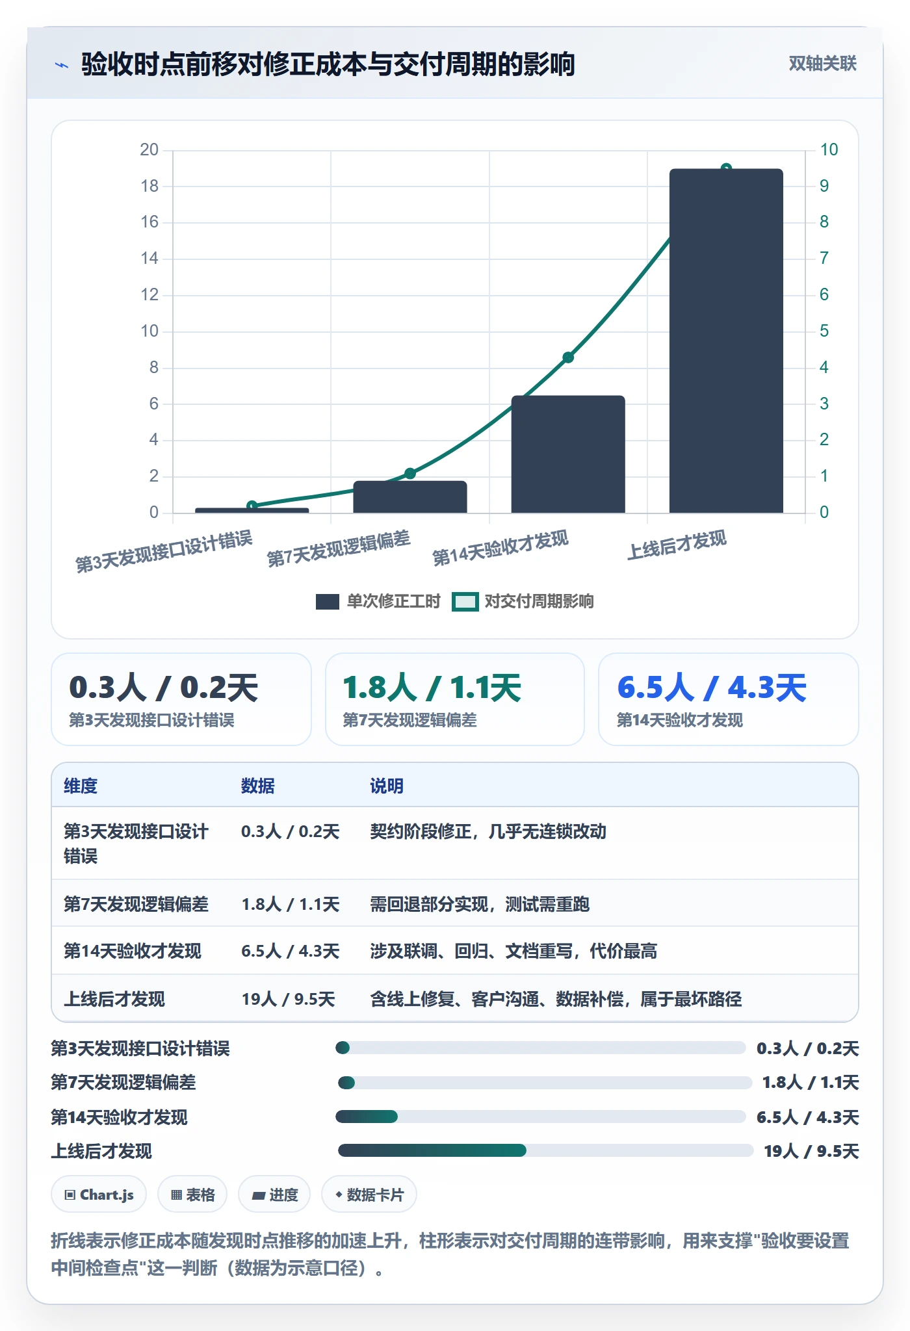The height and width of the screenshot is (1331, 910).
Task: Click line point above 第7天 bar
Action: click(410, 473)
